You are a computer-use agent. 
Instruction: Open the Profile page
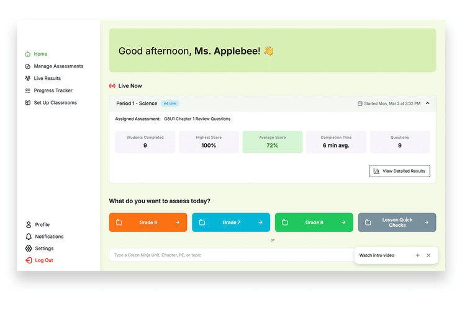pos(37,225)
